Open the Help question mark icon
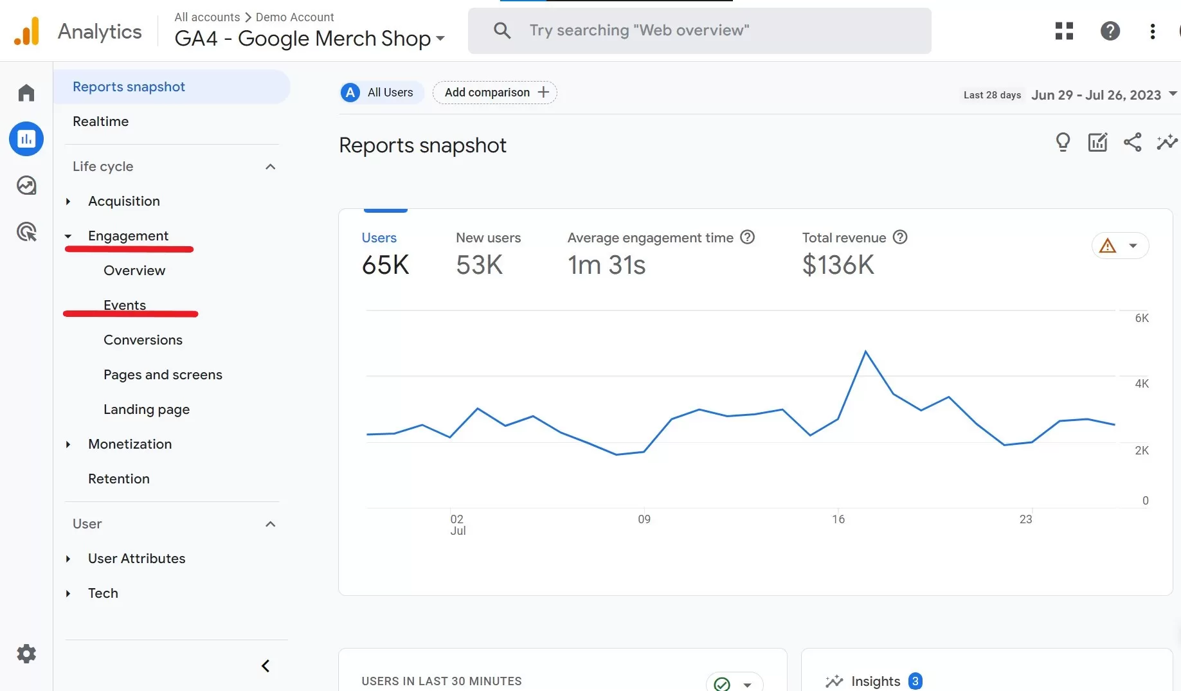 1110,31
